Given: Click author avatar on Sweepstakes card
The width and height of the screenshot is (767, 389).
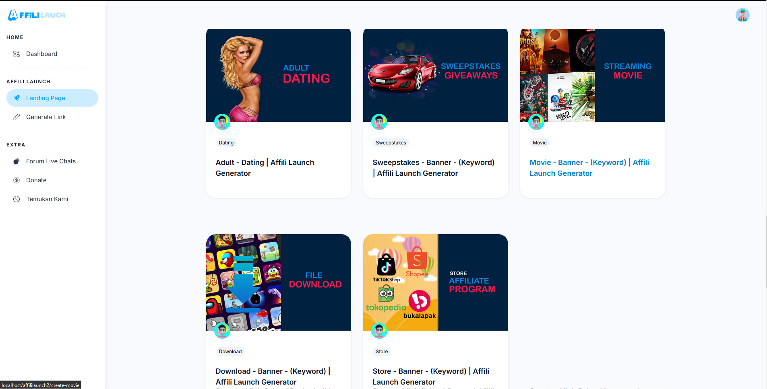Looking at the screenshot, I should click(x=379, y=121).
